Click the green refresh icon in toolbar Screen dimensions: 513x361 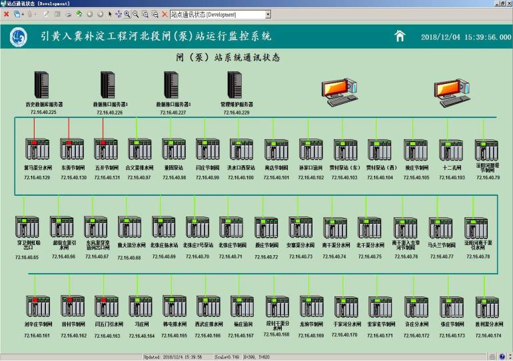pyautogui.click(x=79, y=14)
